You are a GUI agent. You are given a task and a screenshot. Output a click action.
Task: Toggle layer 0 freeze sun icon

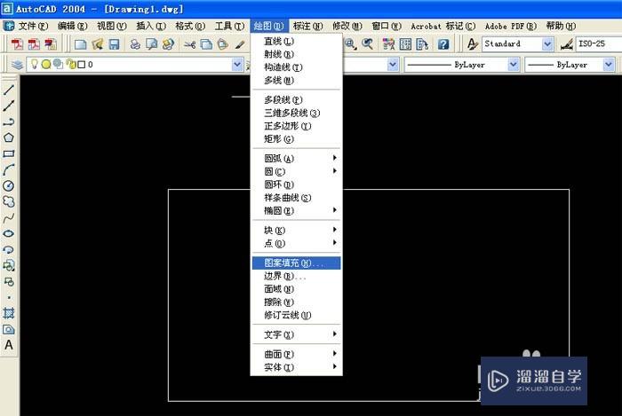(46, 64)
